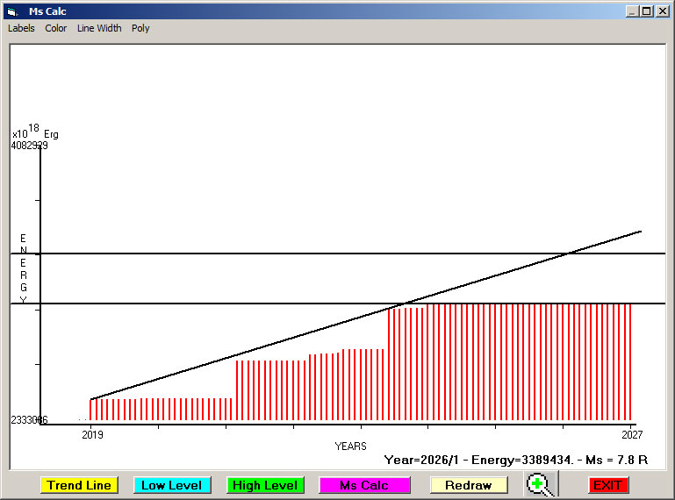Click the magenta Ms Calc button
This screenshot has width=675, height=500.
click(364, 485)
